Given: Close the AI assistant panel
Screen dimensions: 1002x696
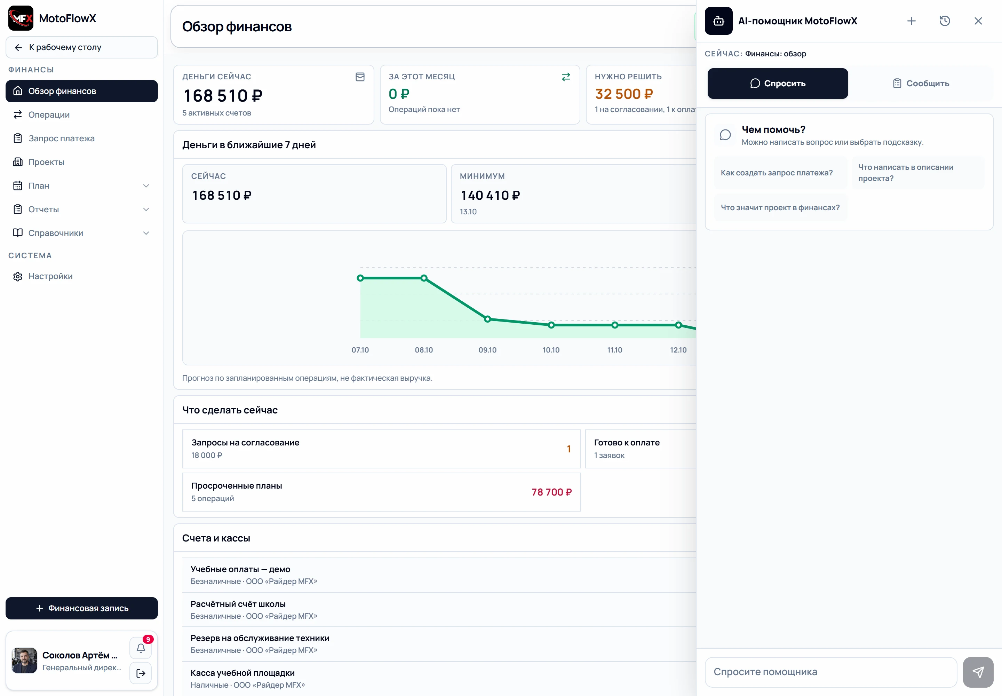Looking at the screenshot, I should click(978, 21).
